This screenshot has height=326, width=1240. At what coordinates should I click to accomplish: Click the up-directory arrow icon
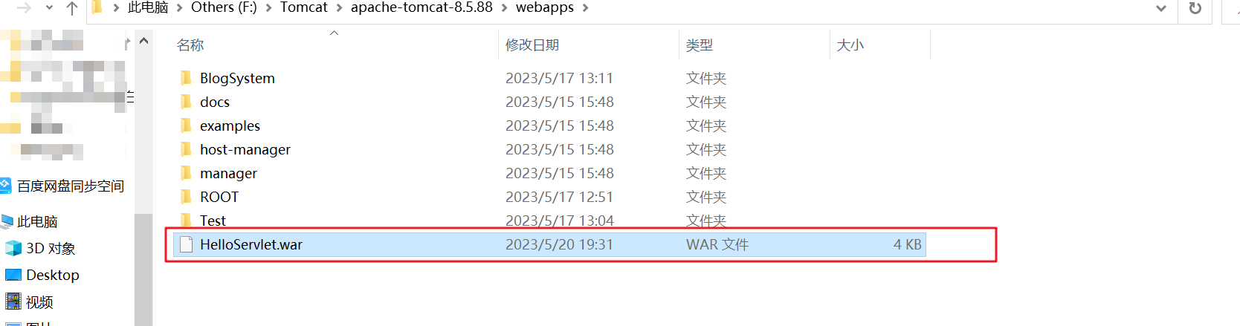tap(72, 8)
